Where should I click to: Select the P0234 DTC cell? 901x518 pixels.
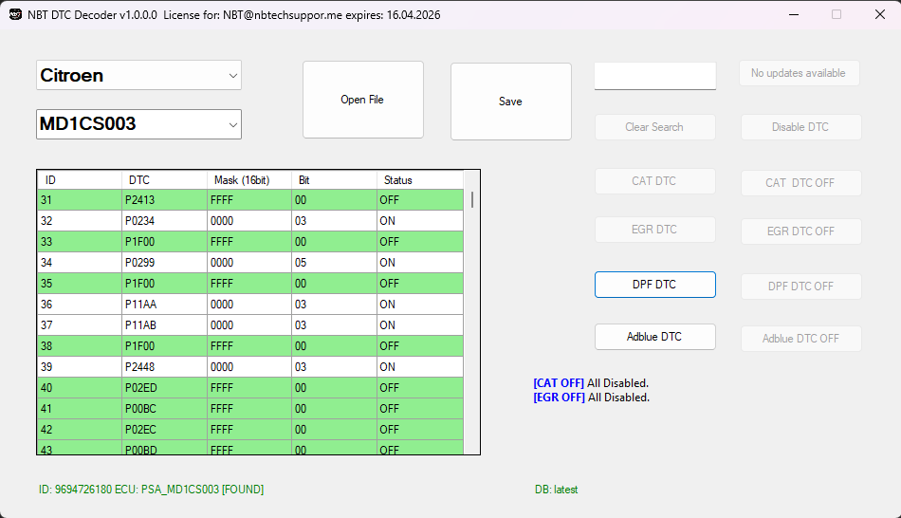point(164,221)
